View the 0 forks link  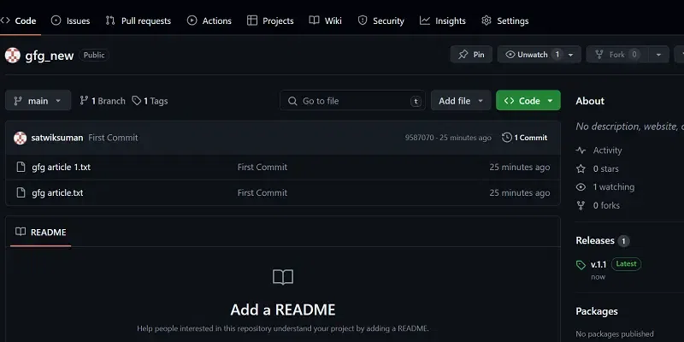(598, 205)
